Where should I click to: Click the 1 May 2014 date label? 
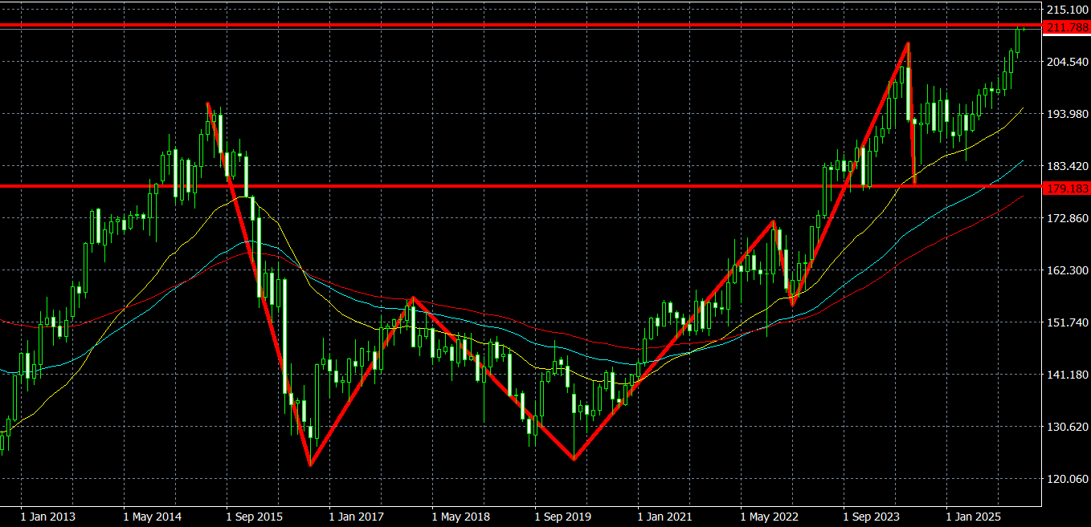(x=153, y=517)
